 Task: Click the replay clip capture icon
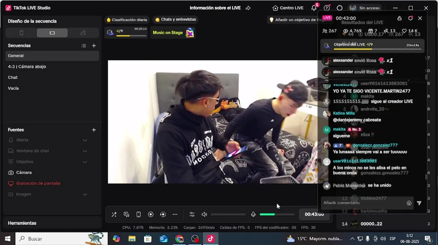(163, 214)
